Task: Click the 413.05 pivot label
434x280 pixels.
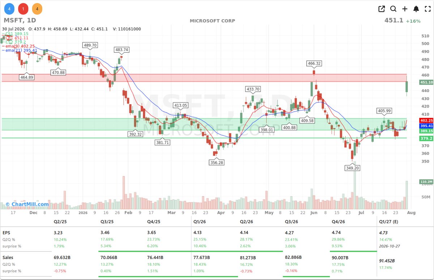Action: pyautogui.click(x=180, y=105)
